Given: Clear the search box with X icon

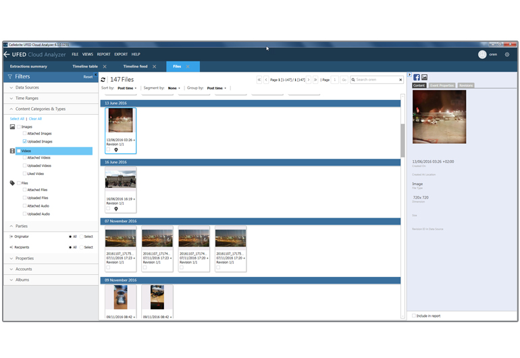Looking at the screenshot, I should pyautogui.click(x=399, y=80).
